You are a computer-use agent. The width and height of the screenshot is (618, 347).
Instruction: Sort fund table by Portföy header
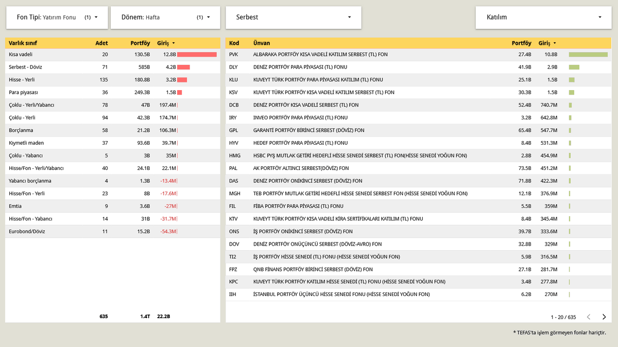tap(522, 43)
